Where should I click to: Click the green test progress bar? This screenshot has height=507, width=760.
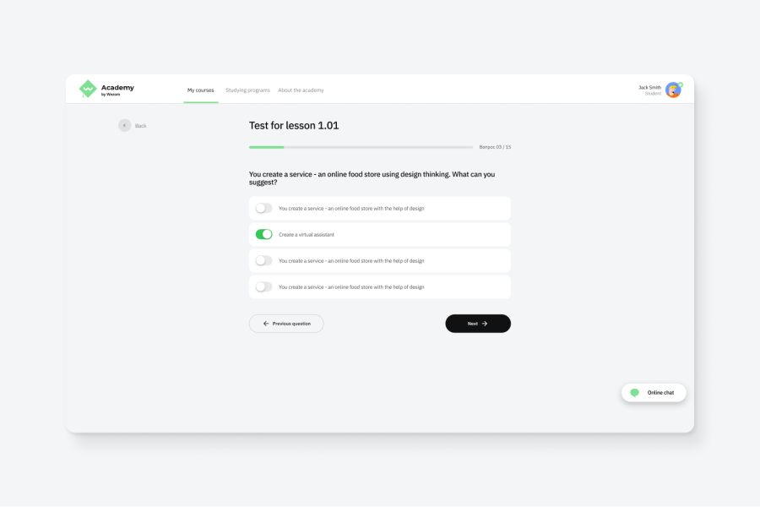click(267, 147)
